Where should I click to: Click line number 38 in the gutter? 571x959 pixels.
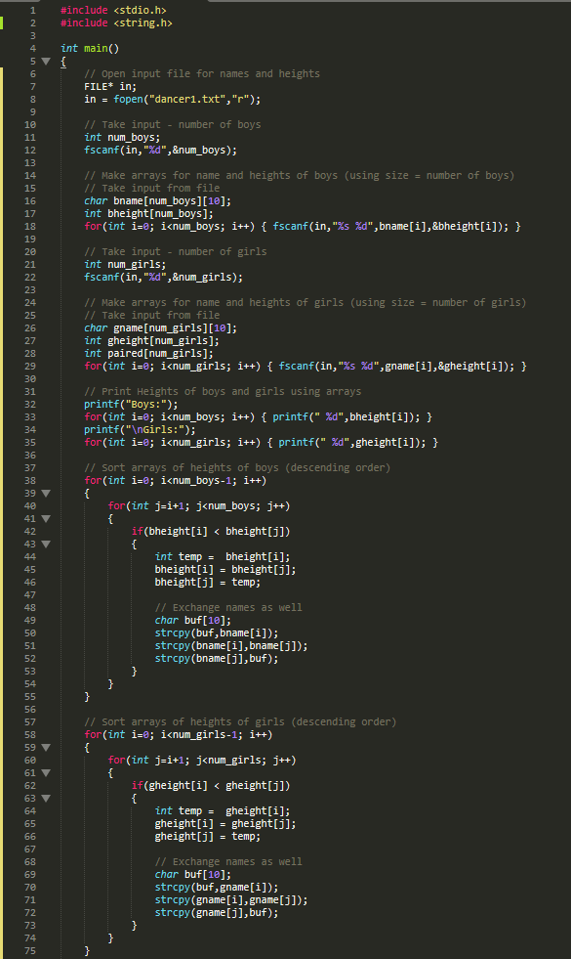(30, 481)
